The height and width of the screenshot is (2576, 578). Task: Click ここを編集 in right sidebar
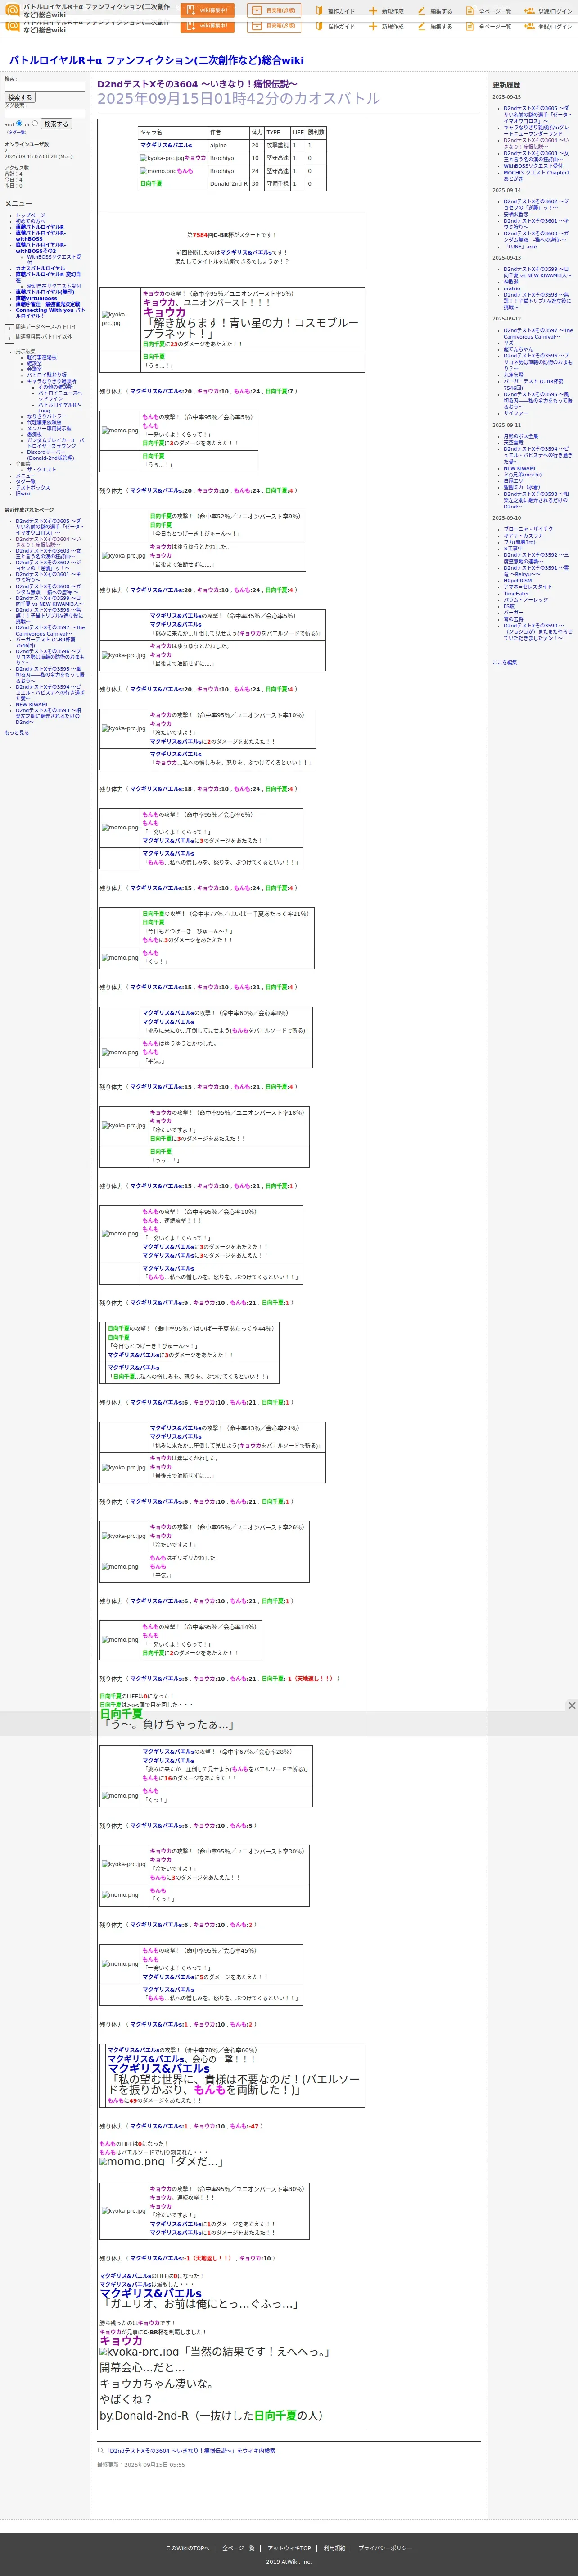click(x=505, y=662)
